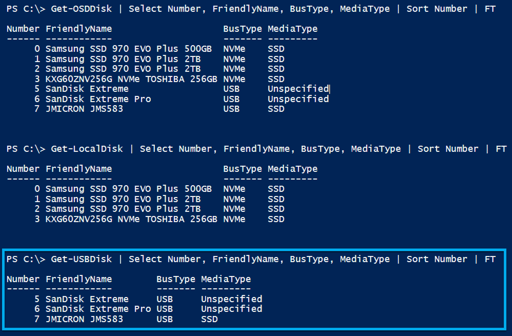Select 'Samsung SSD 970 EVO Plus 500GB' in Get-LocalDisk output
Screen dimensions: 512x336
129,189
